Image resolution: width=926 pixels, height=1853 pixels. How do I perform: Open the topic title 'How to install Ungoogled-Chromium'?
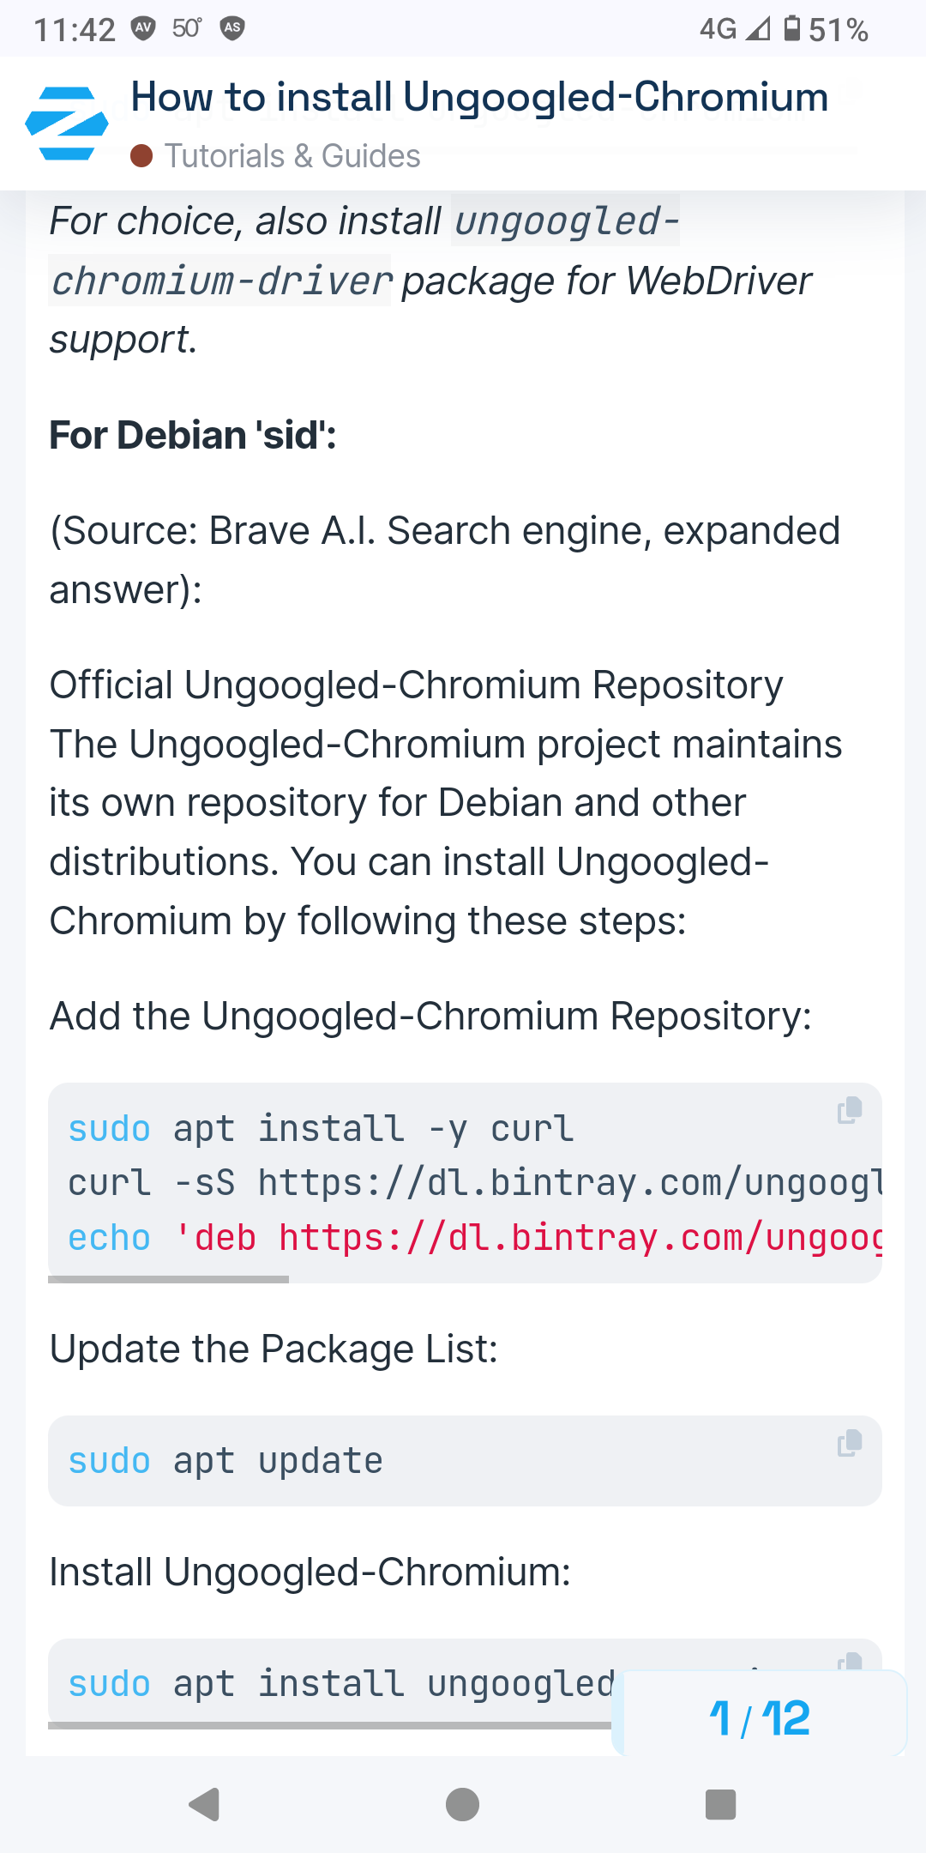(x=479, y=97)
